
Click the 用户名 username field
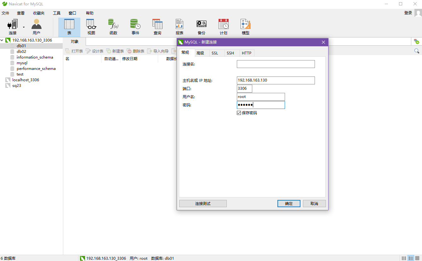pos(261,97)
